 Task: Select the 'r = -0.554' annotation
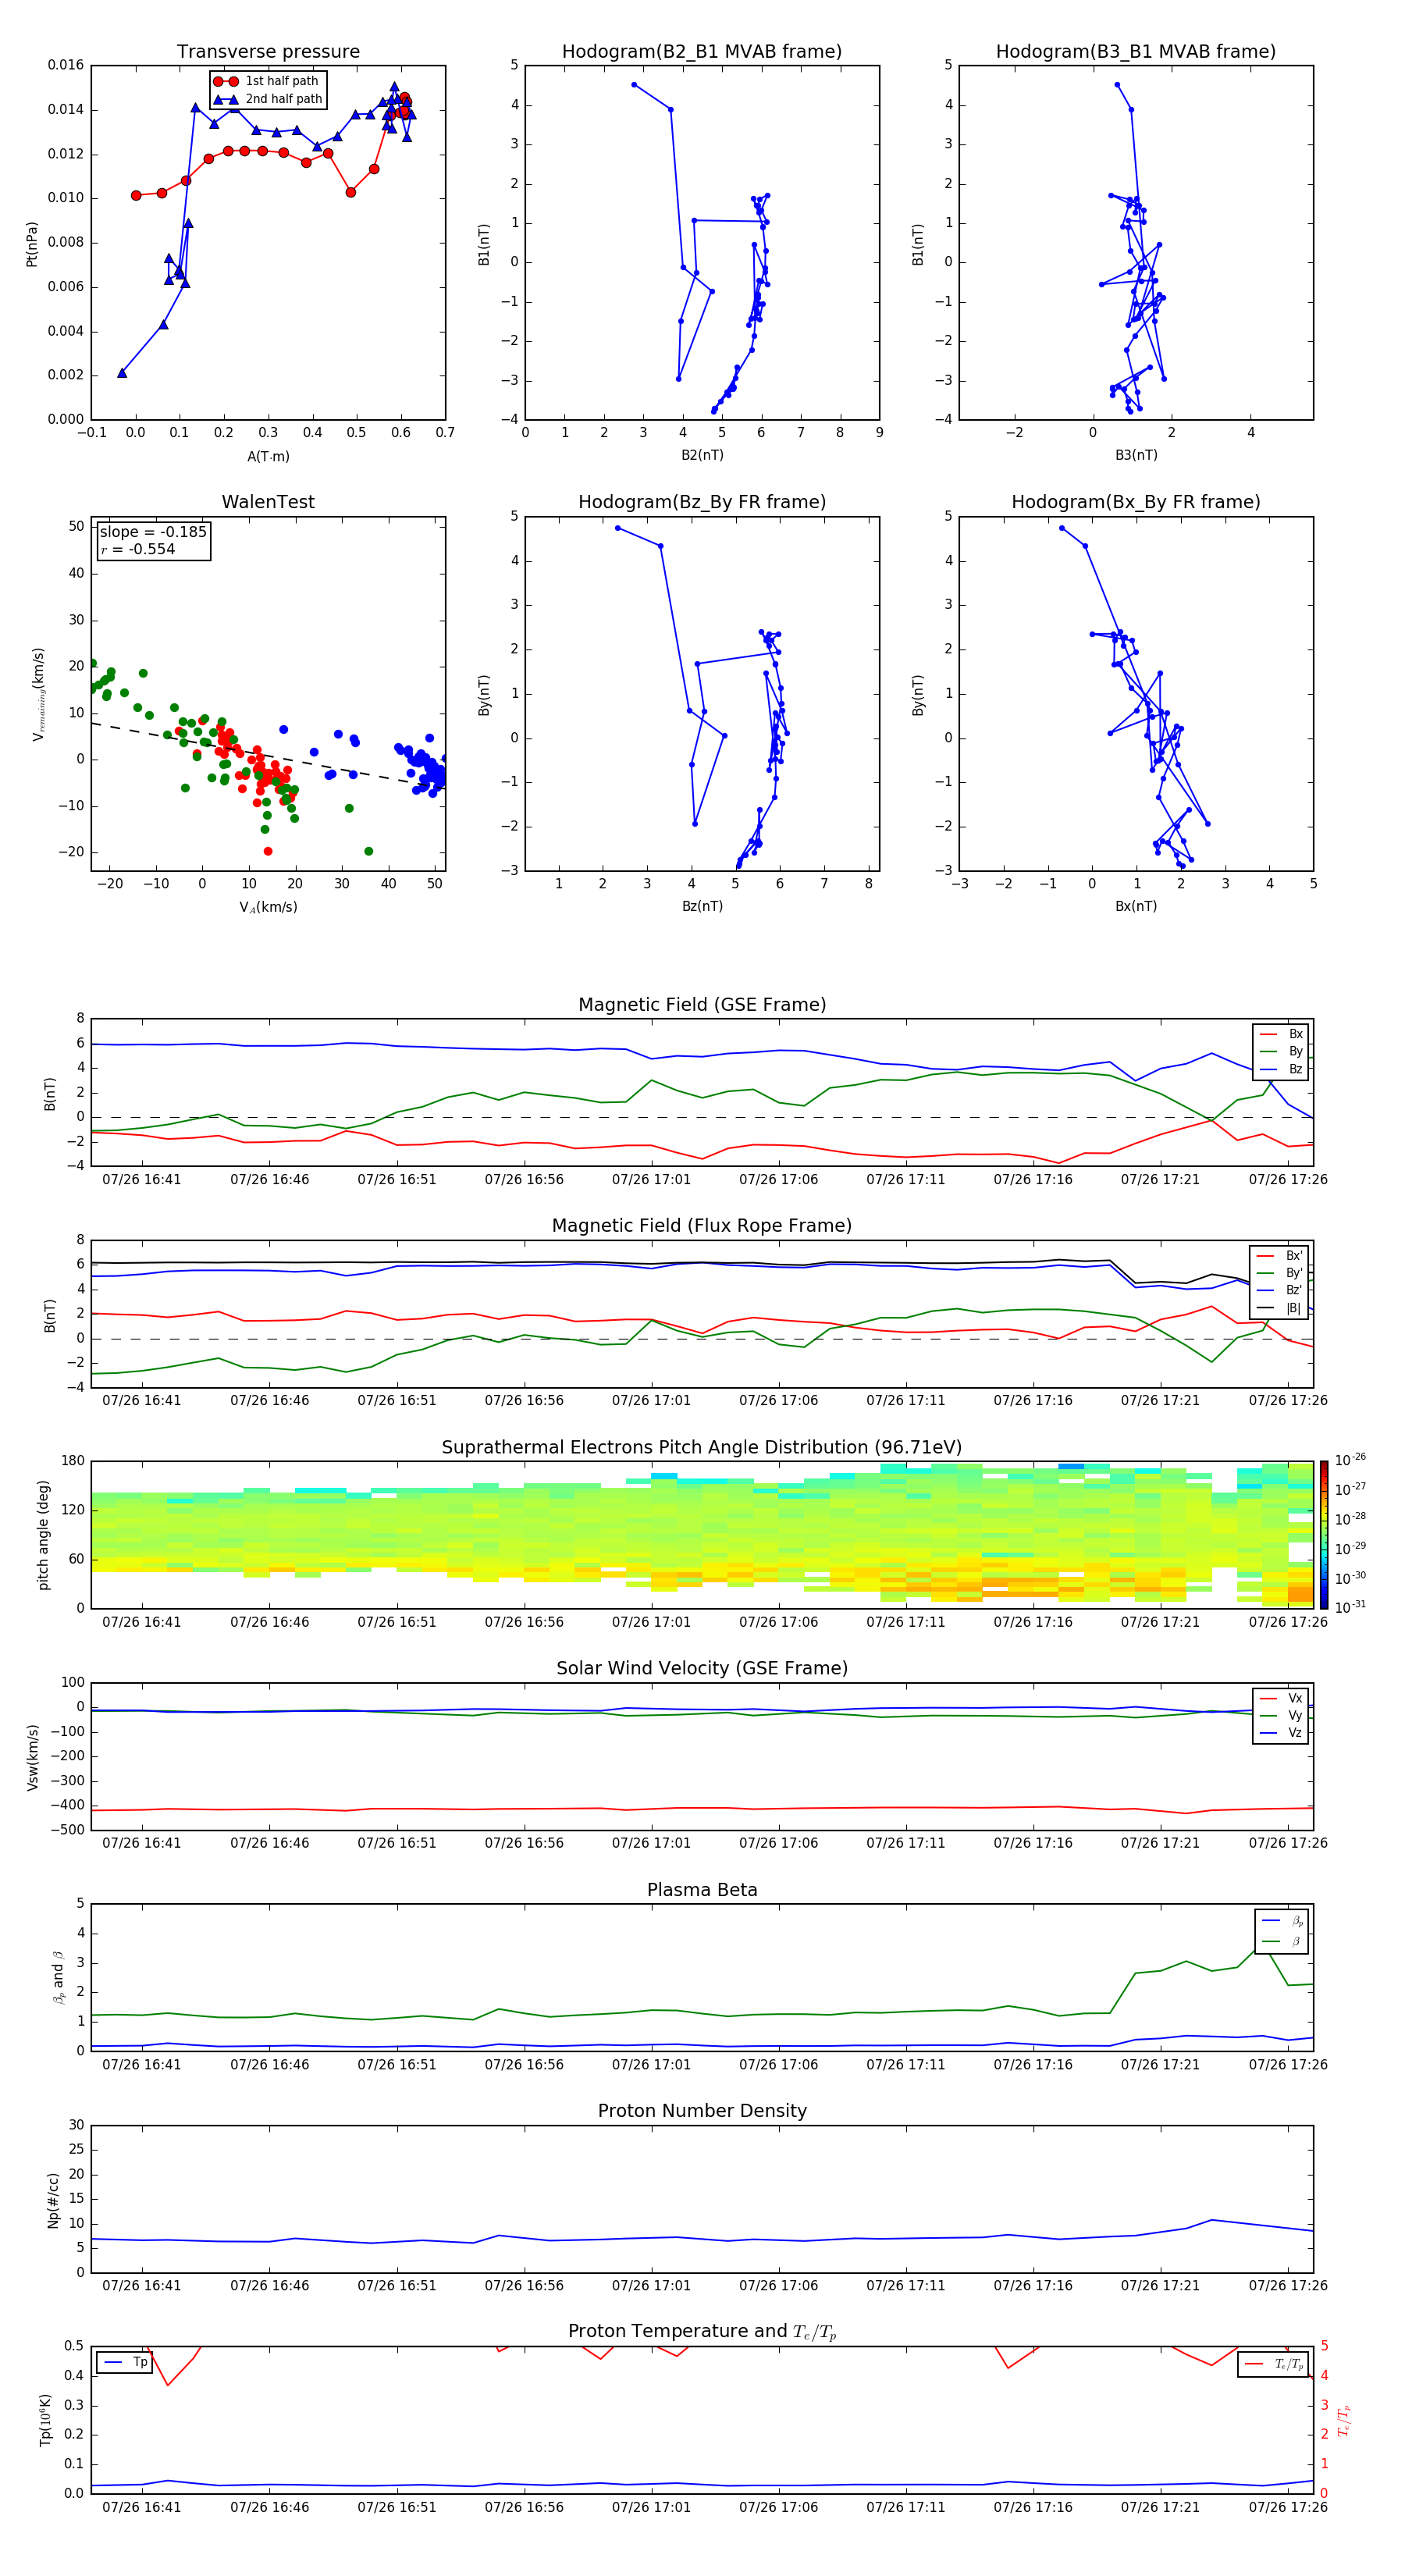tap(138, 549)
